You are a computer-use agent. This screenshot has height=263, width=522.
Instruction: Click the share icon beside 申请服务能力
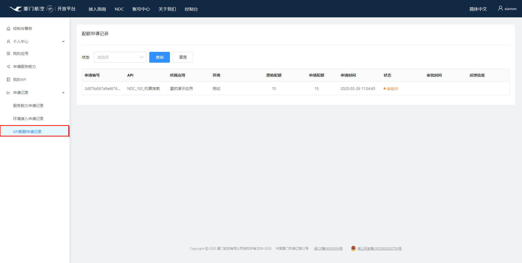click(8, 66)
